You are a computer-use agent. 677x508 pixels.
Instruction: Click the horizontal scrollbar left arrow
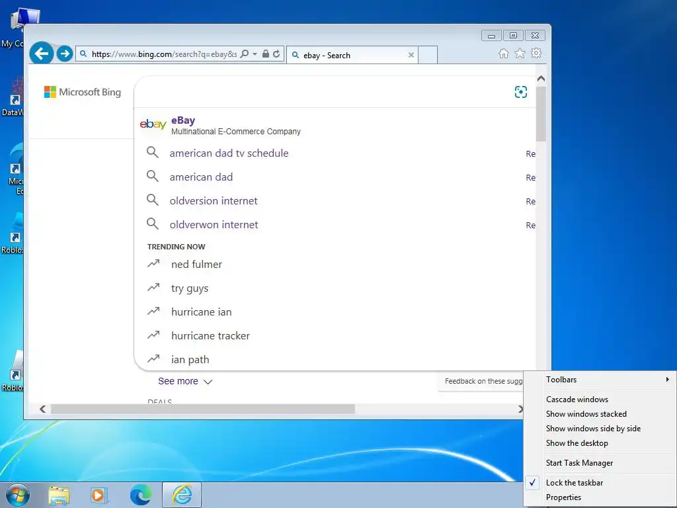(42, 409)
